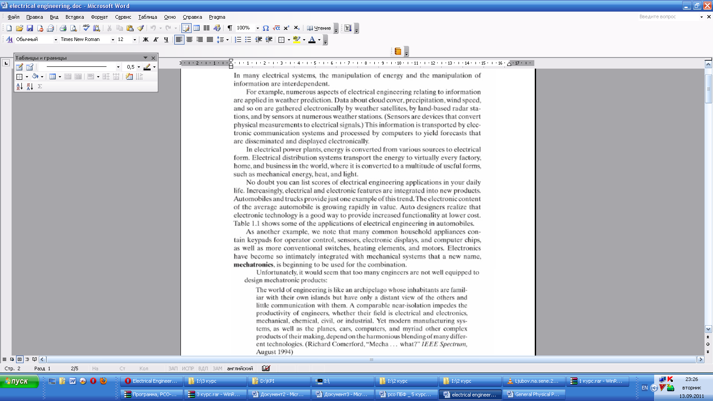Expand the shading fill color arrow
This screenshot has height=401, width=713.
point(42,77)
